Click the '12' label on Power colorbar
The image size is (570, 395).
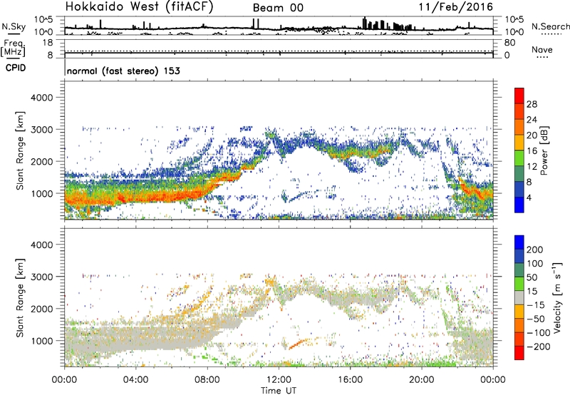(532, 167)
